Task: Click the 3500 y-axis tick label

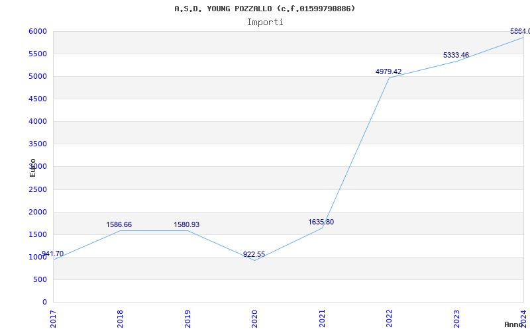Action: pyautogui.click(x=38, y=144)
